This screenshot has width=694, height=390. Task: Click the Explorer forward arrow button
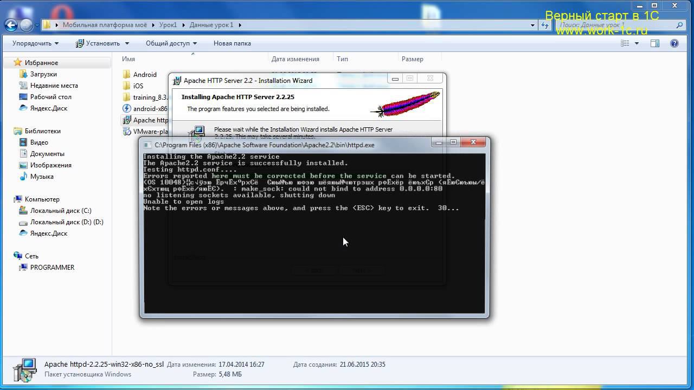point(26,24)
